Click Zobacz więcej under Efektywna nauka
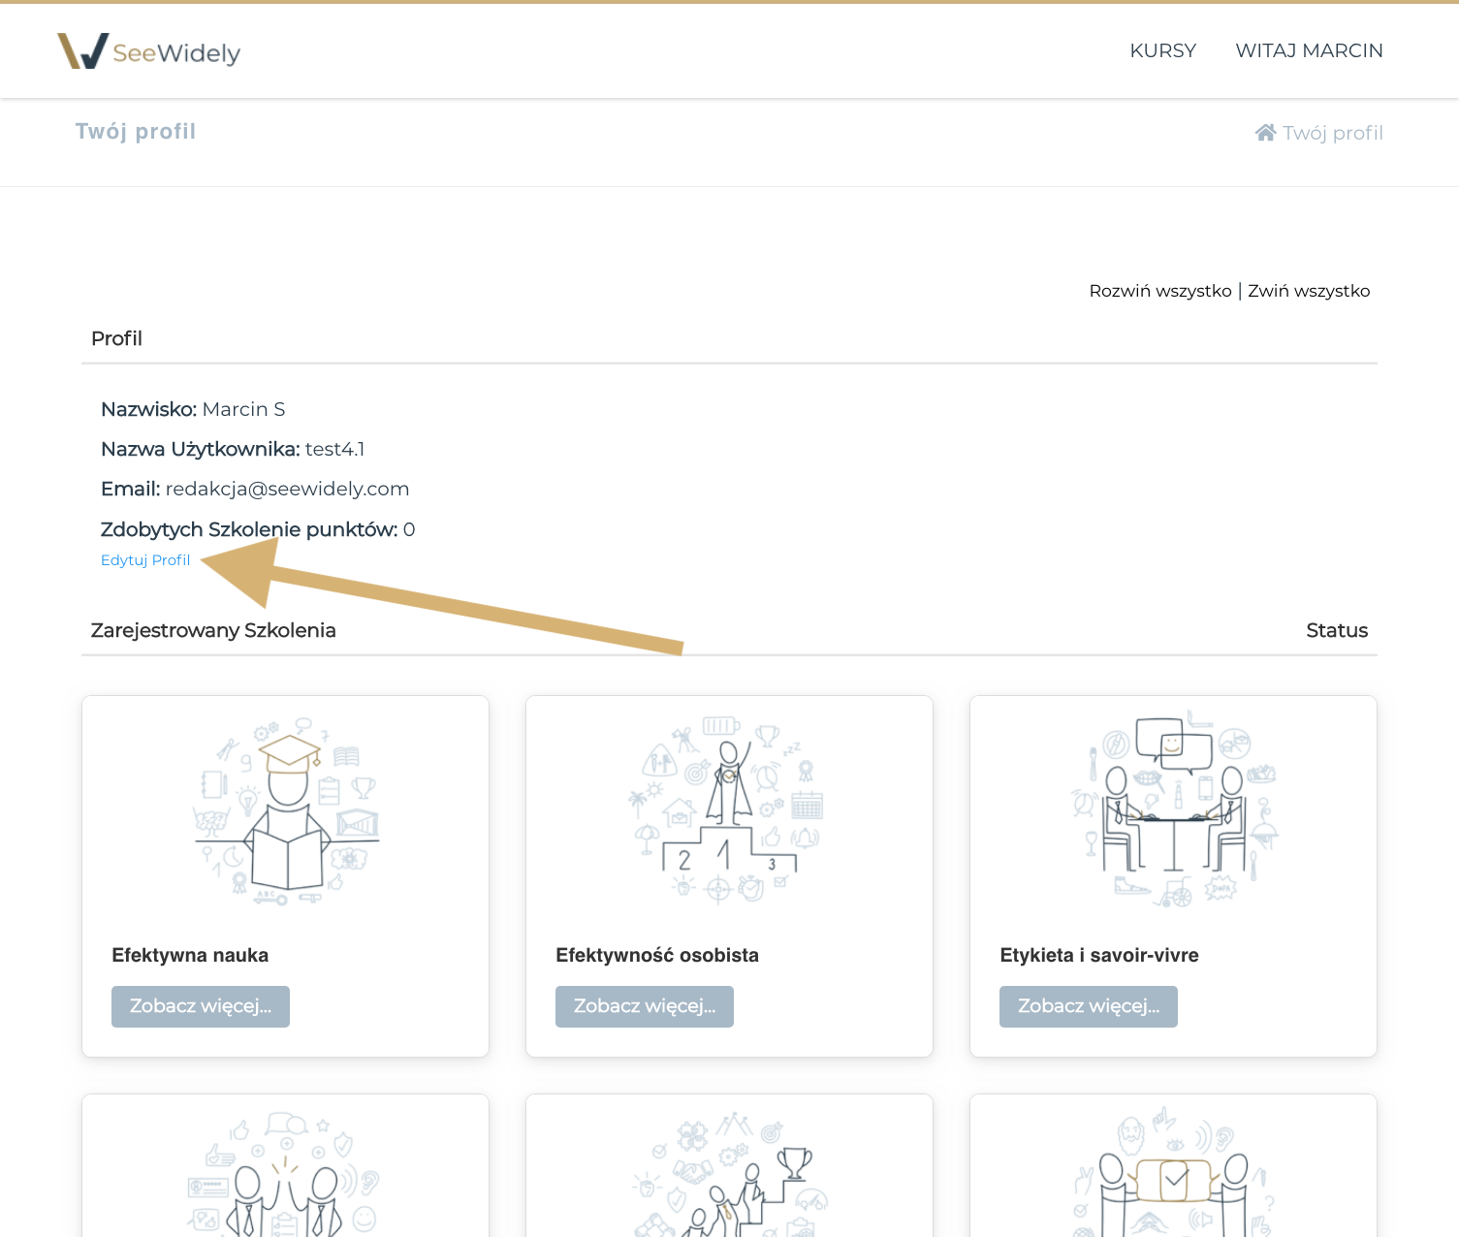This screenshot has height=1237, width=1459. pos(201,1006)
